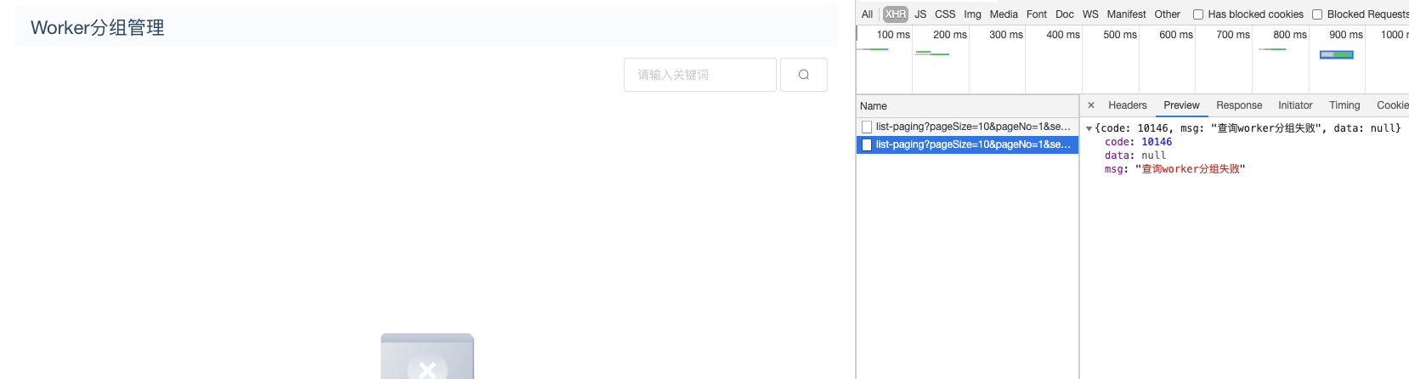Toggle Has blocked cookies checkbox
The height and width of the screenshot is (379, 1409).
click(x=1198, y=14)
